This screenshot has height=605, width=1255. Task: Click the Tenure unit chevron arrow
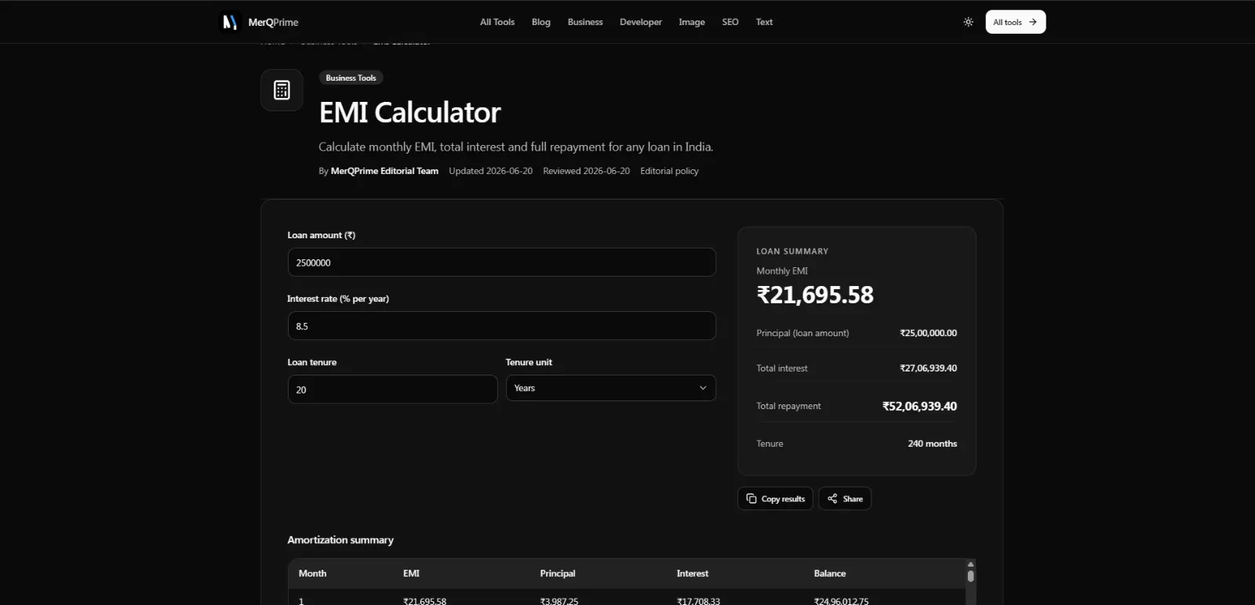coord(703,388)
